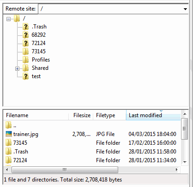The width and height of the screenshot is (193, 187).
Task: Click into the Remote site path field
Action: [x=110, y=9]
